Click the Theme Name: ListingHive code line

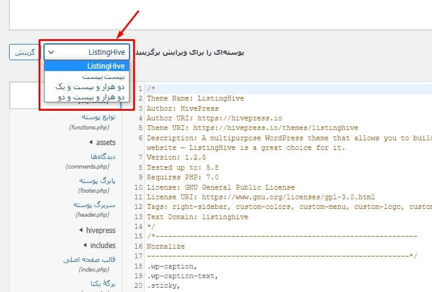[x=195, y=98]
